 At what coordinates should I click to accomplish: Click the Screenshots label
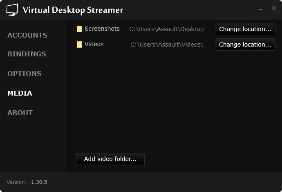tap(102, 29)
